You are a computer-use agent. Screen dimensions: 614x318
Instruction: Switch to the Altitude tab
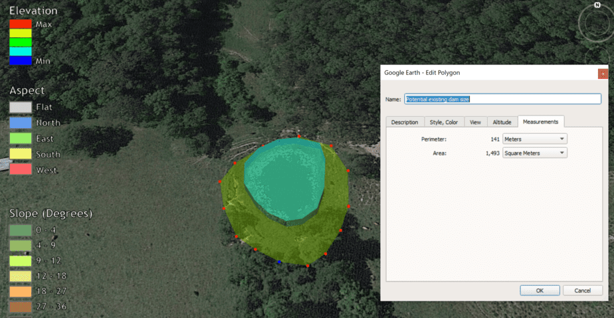502,122
